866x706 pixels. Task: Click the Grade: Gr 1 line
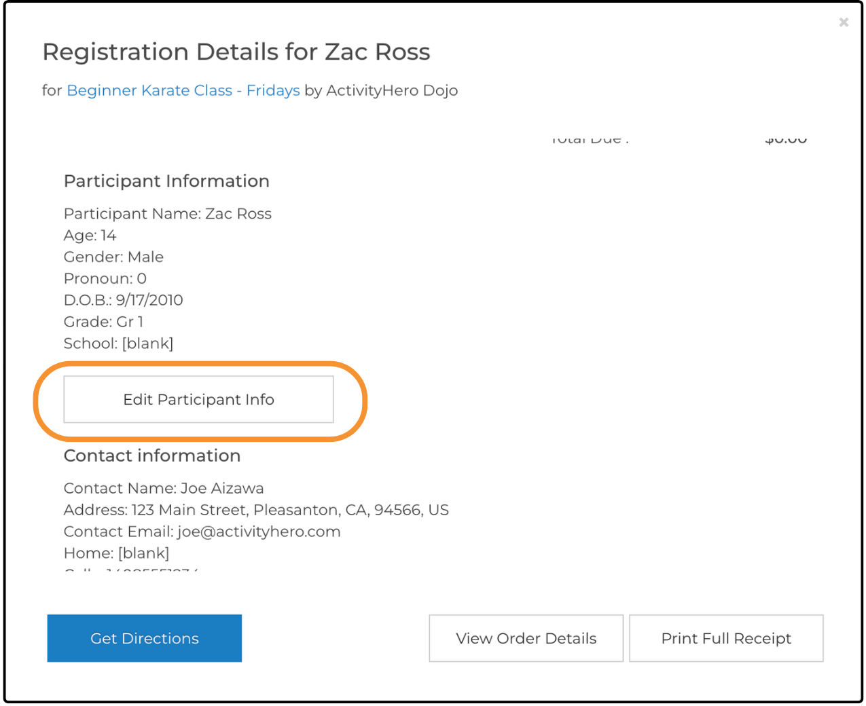point(103,322)
